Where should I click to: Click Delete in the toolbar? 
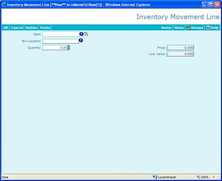click(x=31, y=28)
